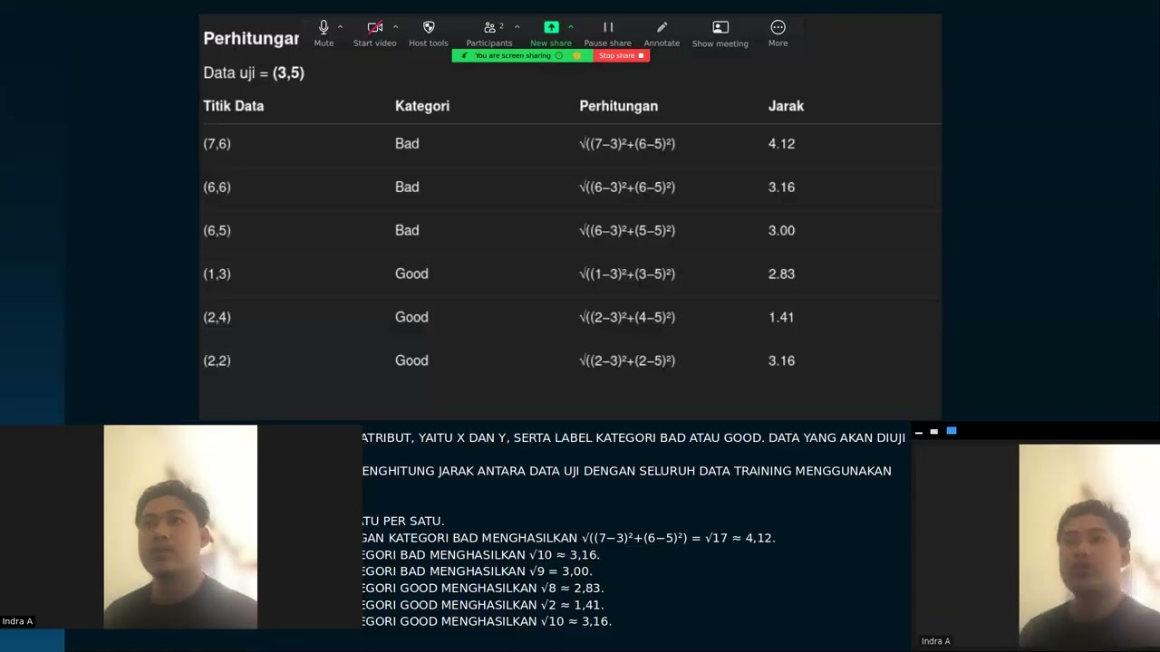Viewport: 1160px width, 652px height.
Task: Open the Annotate pencil tool
Action: tap(662, 34)
